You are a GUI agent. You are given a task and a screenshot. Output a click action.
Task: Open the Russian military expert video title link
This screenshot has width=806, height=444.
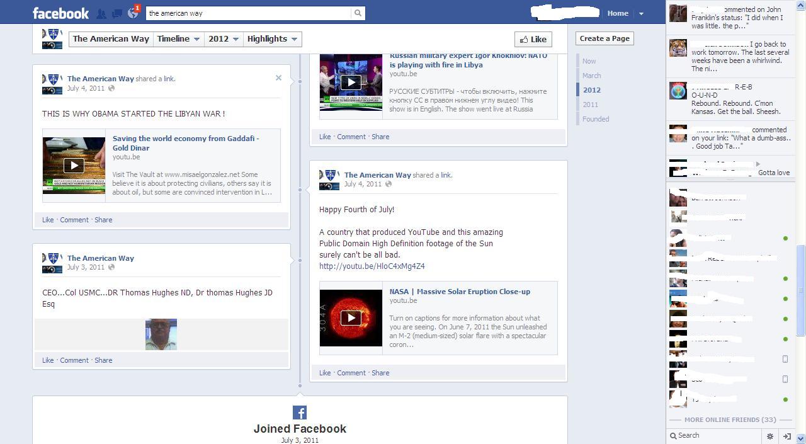468,60
